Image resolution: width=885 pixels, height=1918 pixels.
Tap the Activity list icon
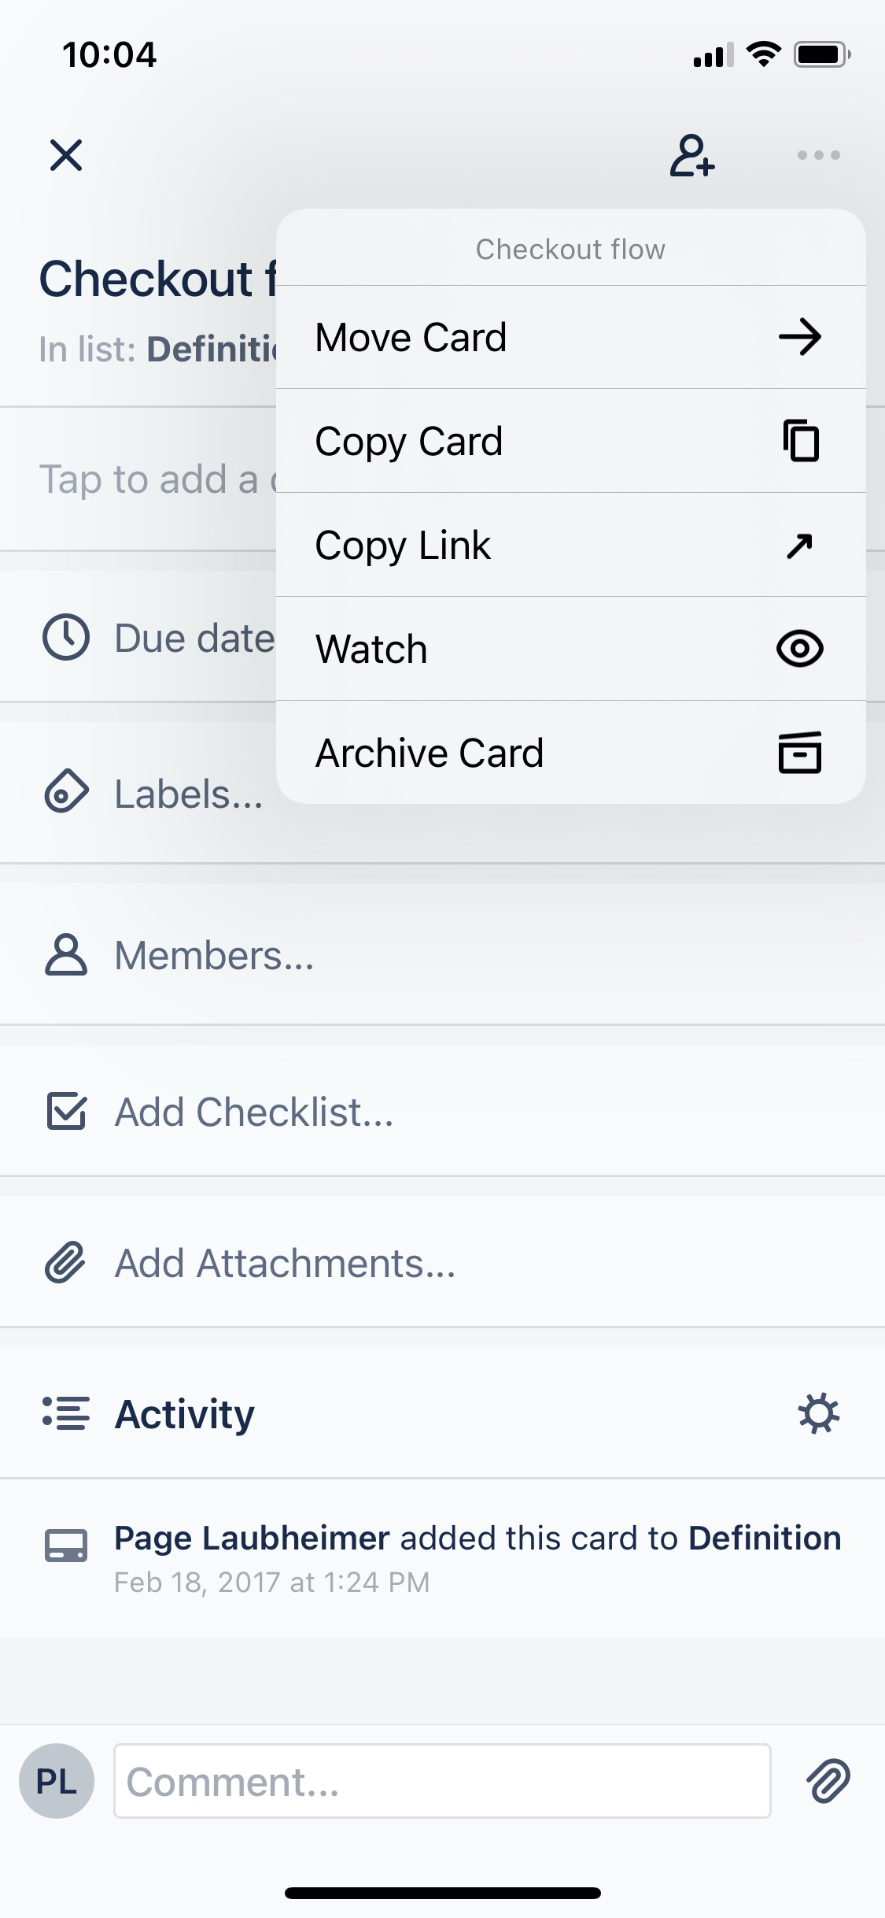point(66,1413)
